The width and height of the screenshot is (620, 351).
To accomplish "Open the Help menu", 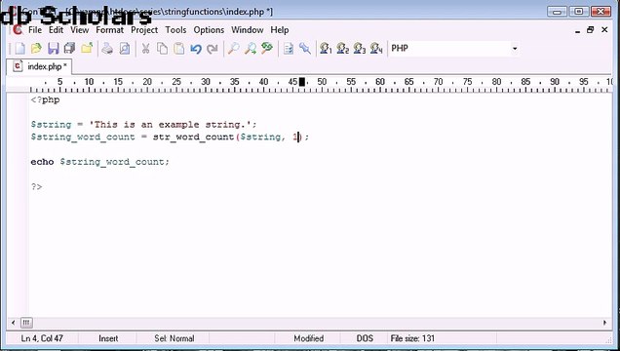I will coord(280,30).
